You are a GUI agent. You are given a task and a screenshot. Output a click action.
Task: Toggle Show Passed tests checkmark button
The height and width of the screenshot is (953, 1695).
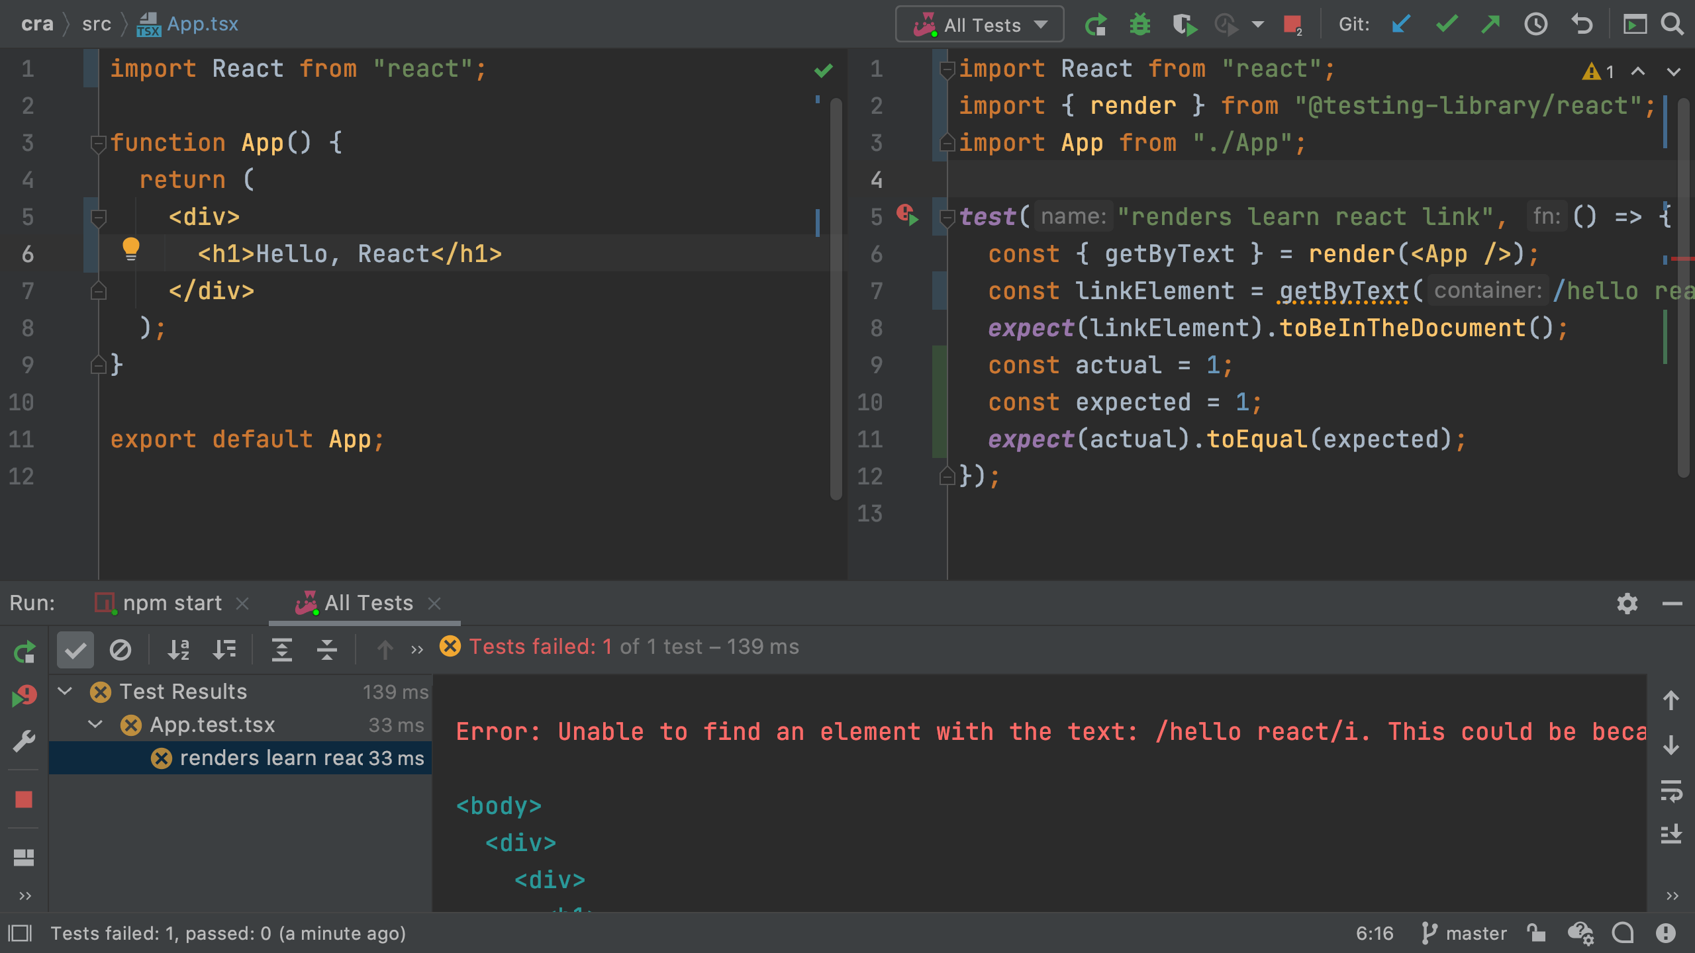pos(75,650)
